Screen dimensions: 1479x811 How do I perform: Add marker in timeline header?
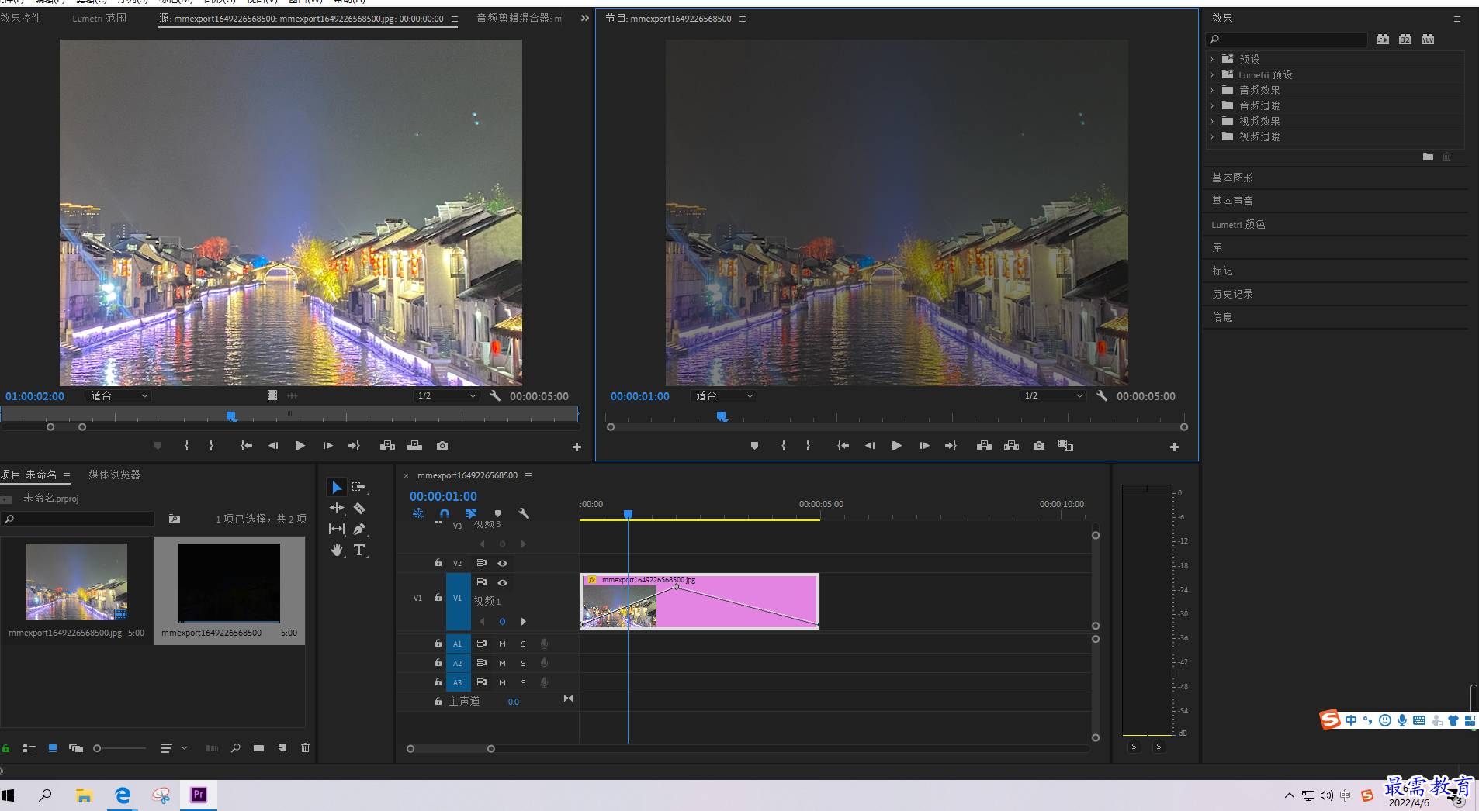point(497,513)
